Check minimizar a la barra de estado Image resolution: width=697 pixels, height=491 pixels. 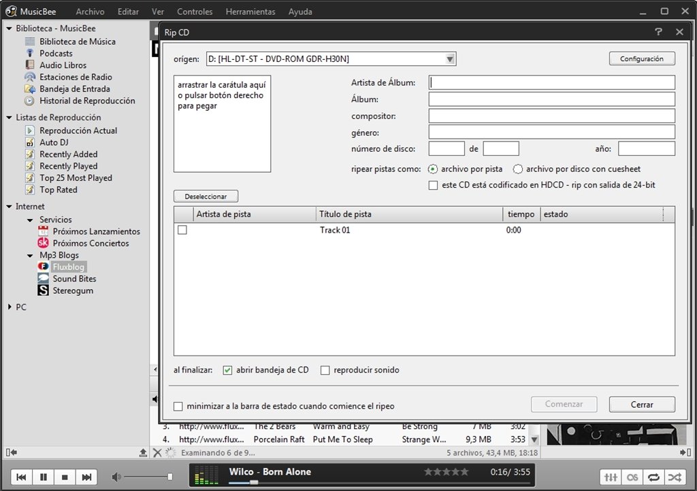178,406
